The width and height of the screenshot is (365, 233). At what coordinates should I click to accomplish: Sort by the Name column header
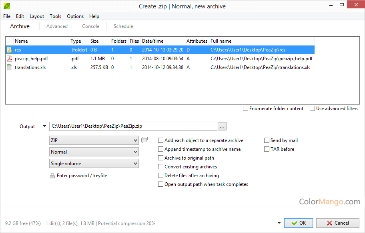[41, 41]
